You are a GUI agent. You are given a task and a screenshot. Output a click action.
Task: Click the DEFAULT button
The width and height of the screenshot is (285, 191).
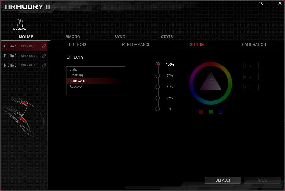pos(223,180)
